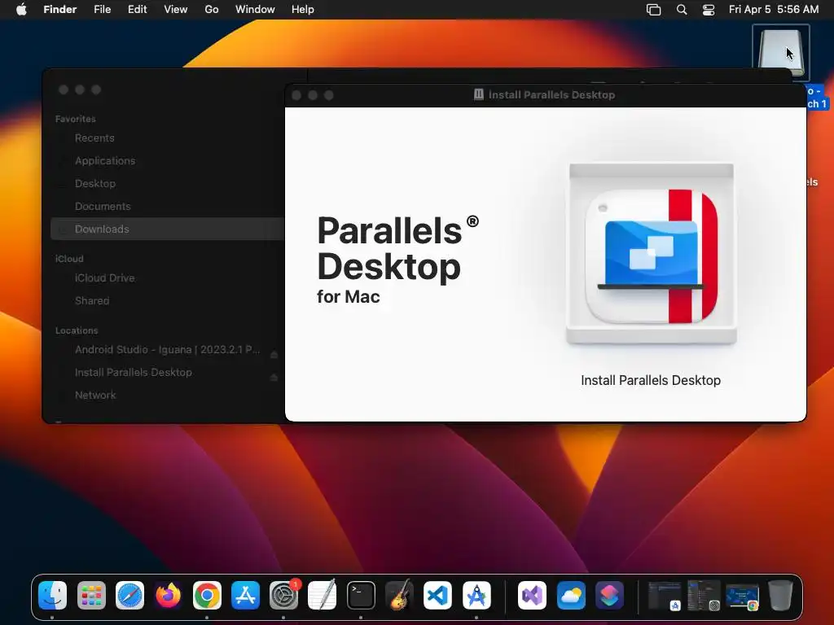
Task: Open the App Store Dock icon
Action: [245, 595]
